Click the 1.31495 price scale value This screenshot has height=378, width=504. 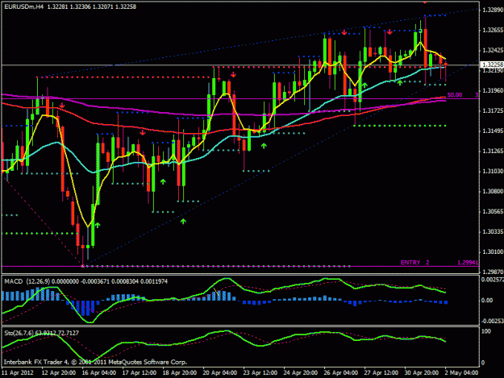493,131
